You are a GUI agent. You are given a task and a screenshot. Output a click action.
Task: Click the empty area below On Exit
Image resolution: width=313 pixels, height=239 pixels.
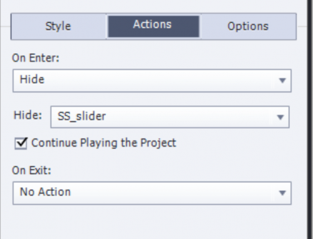tap(152, 222)
